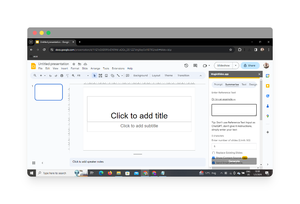
Task: Select the slide 1 thumbnail
Action: (48, 92)
